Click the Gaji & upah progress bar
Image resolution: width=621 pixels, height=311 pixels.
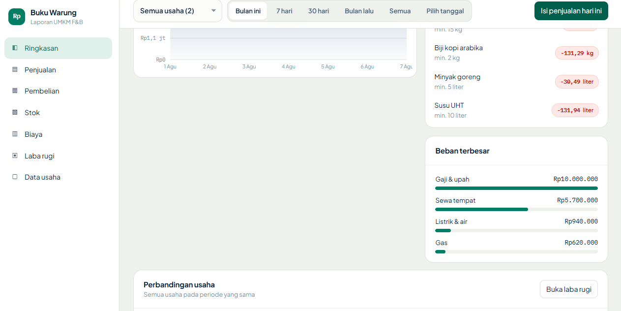click(x=516, y=188)
